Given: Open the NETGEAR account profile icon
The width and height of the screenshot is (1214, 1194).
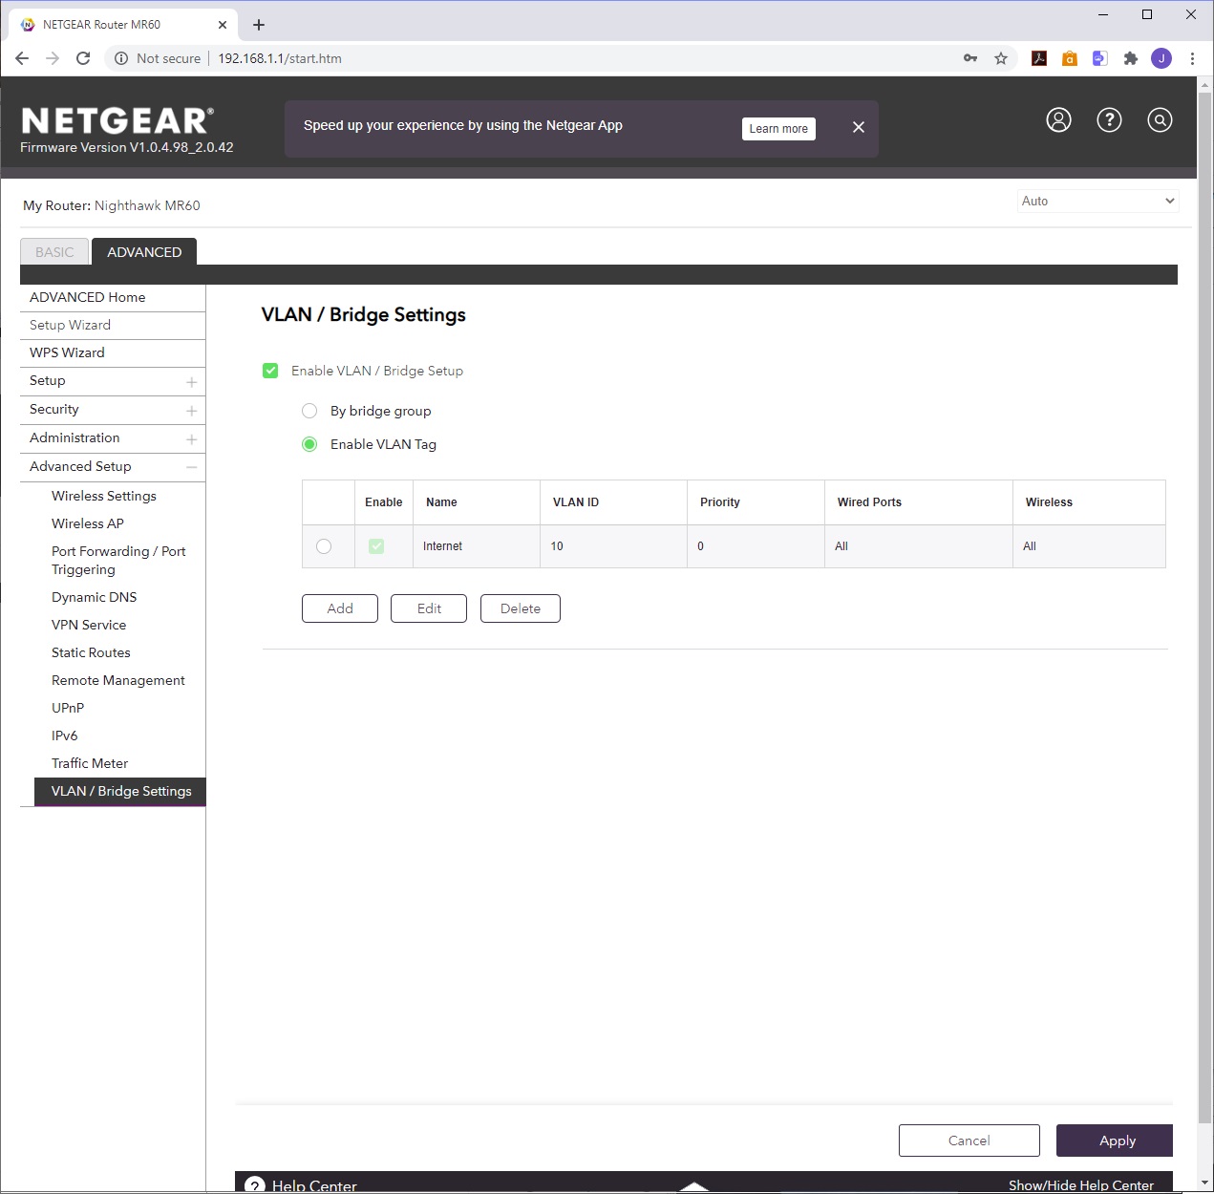Looking at the screenshot, I should [1058, 119].
